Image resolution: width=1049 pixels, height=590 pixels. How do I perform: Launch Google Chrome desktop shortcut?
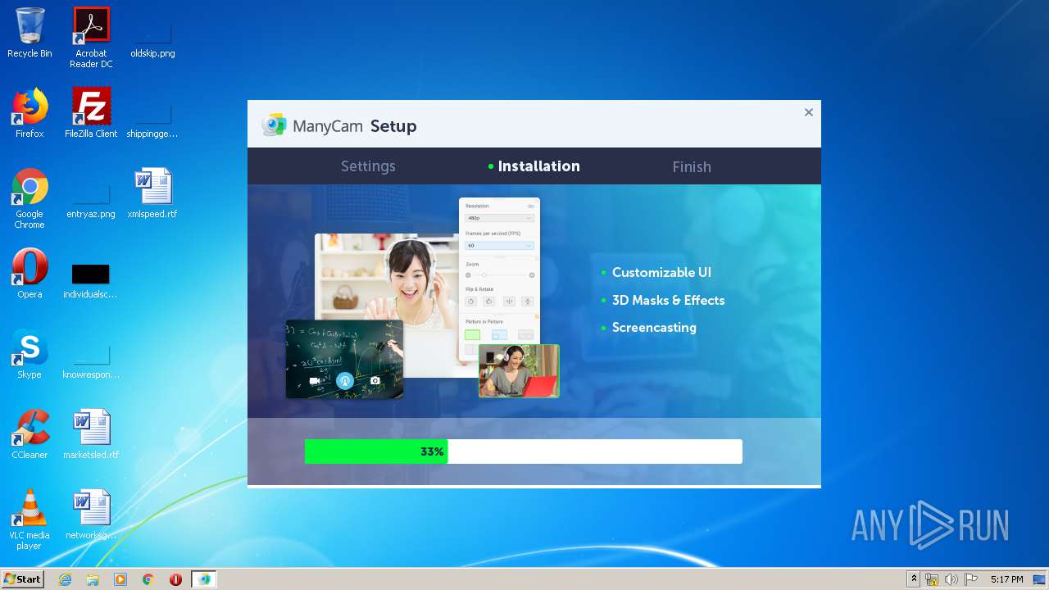[x=30, y=198]
